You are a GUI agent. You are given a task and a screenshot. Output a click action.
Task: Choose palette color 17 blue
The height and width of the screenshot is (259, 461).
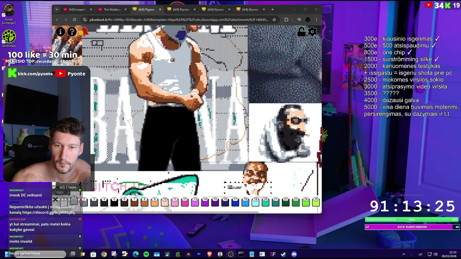[x=235, y=201]
